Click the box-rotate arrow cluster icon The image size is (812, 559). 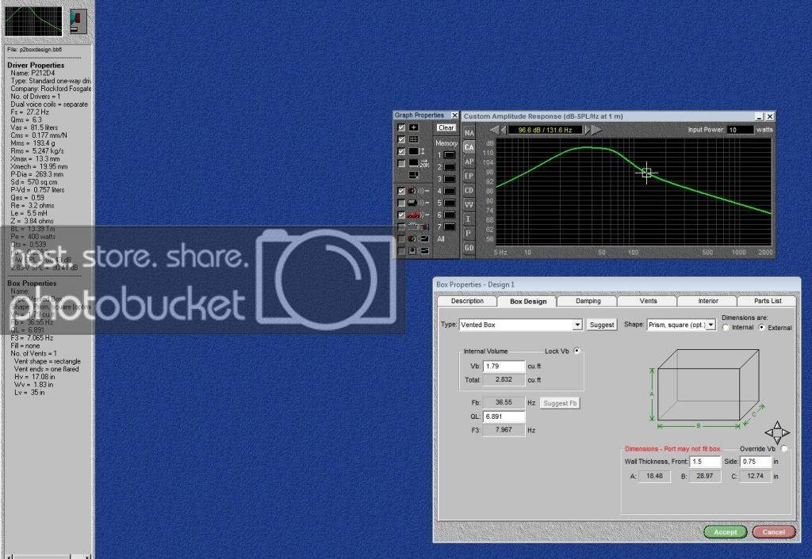777,432
